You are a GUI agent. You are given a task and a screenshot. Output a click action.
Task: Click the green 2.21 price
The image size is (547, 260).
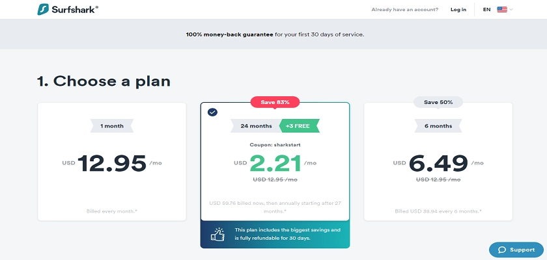(x=275, y=163)
